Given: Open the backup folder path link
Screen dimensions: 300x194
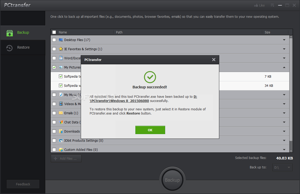Looking at the screenshot, I should pos(143,99).
